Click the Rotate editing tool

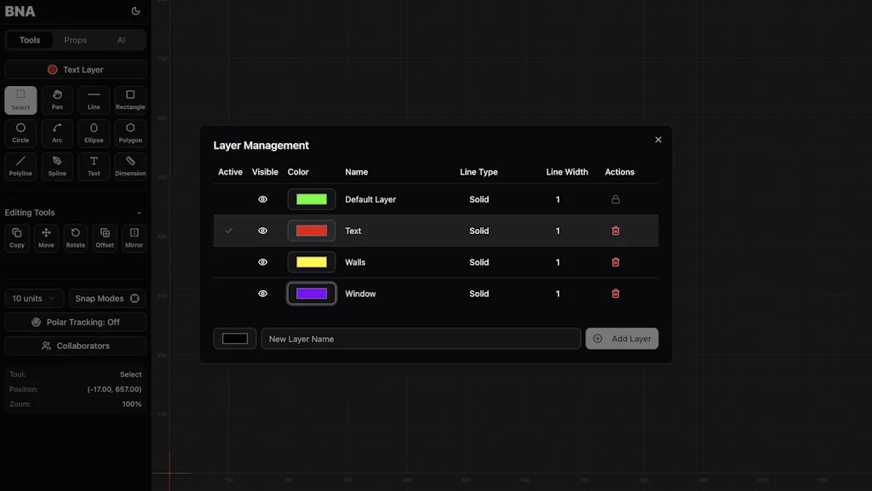click(76, 237)
